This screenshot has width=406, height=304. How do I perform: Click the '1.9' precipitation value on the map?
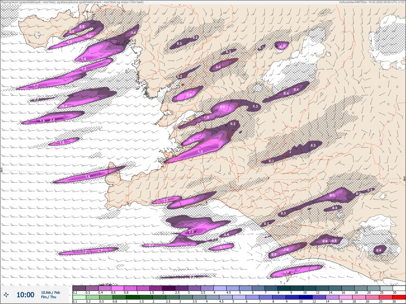click(43, 121)
